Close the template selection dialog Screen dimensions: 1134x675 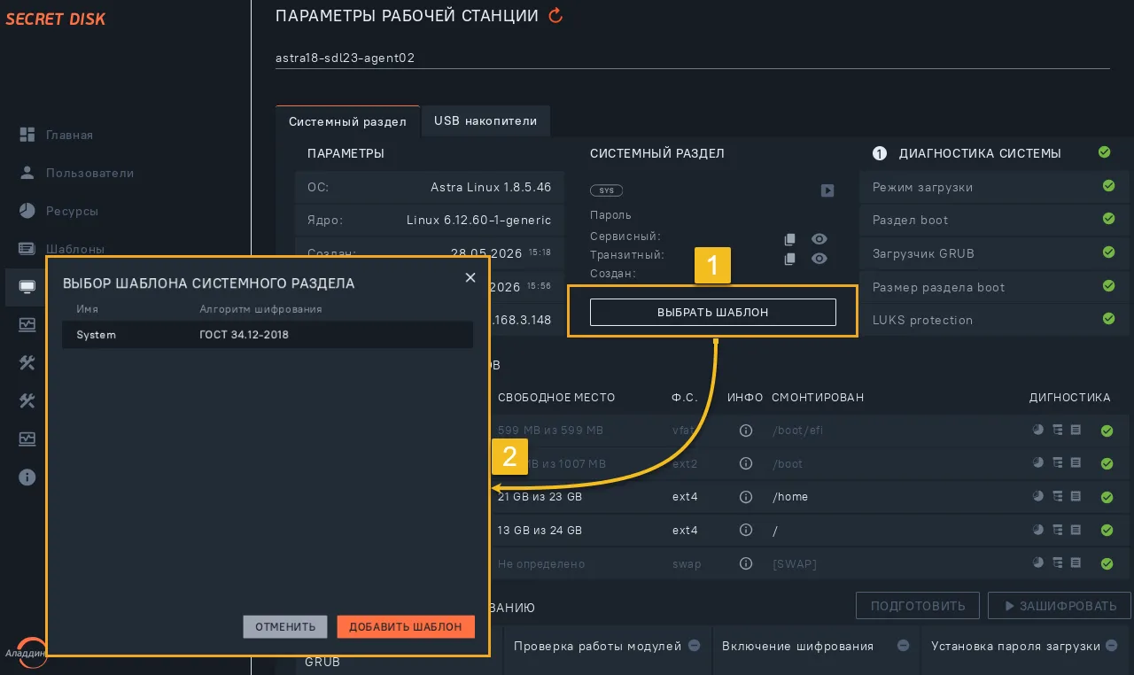(x=470, y=277)
